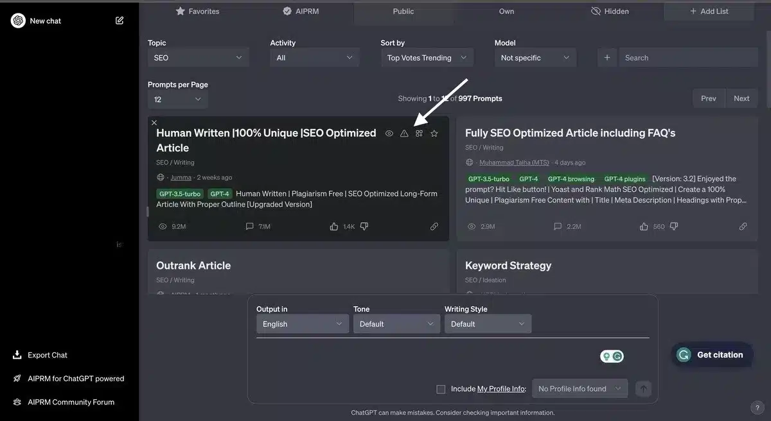The image size is (771, 421).
Task: Open the No Profile Info found dropdown
Action: [x=580, y=388]
